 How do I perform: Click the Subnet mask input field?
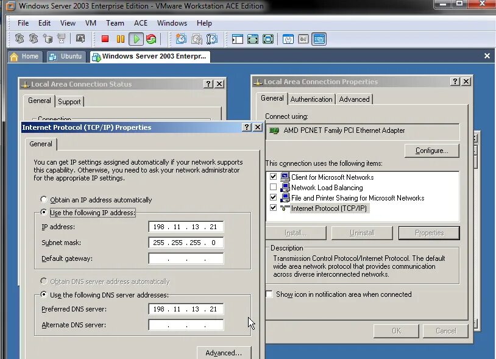[186, 243]
